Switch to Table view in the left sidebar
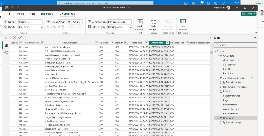The width and height of the screenshot is (264, 136). pyautogui.click(x=6, y=45)
